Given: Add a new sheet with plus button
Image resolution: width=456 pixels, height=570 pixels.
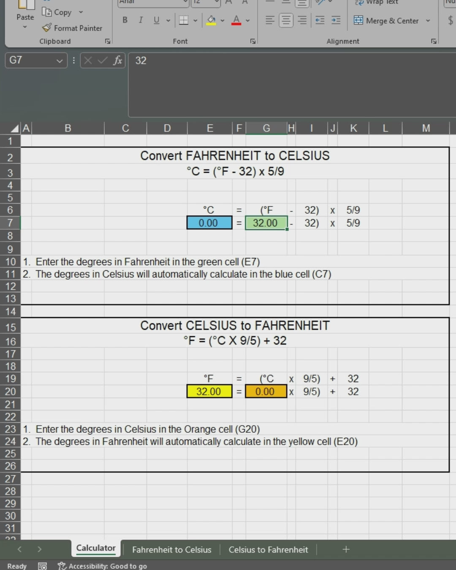Looking at the screenshot, I should point(346,549).
